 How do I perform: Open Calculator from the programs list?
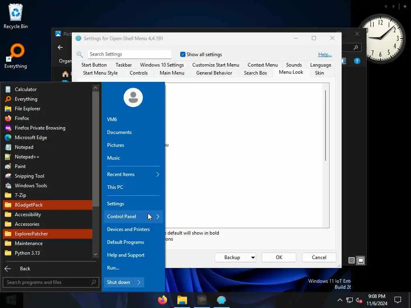pyautogui.click(x=47, y=89)
